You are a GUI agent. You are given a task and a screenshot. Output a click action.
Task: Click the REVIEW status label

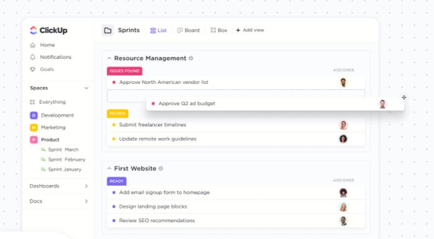click(118, 114)
